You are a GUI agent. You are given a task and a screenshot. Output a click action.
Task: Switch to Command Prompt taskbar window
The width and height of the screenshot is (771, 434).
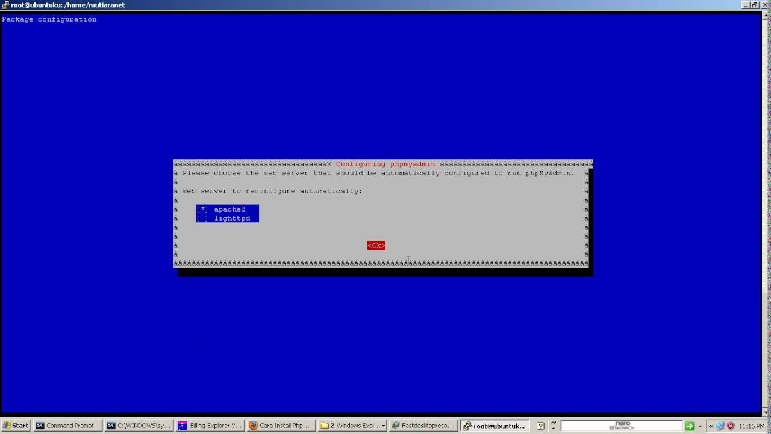[x=66, y=426]
